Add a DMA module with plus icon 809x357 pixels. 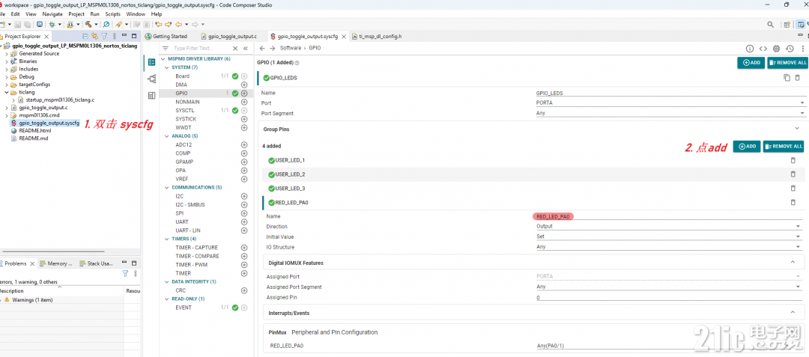[244, 85]
